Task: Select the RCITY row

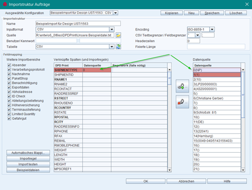Action: (111, 122)
